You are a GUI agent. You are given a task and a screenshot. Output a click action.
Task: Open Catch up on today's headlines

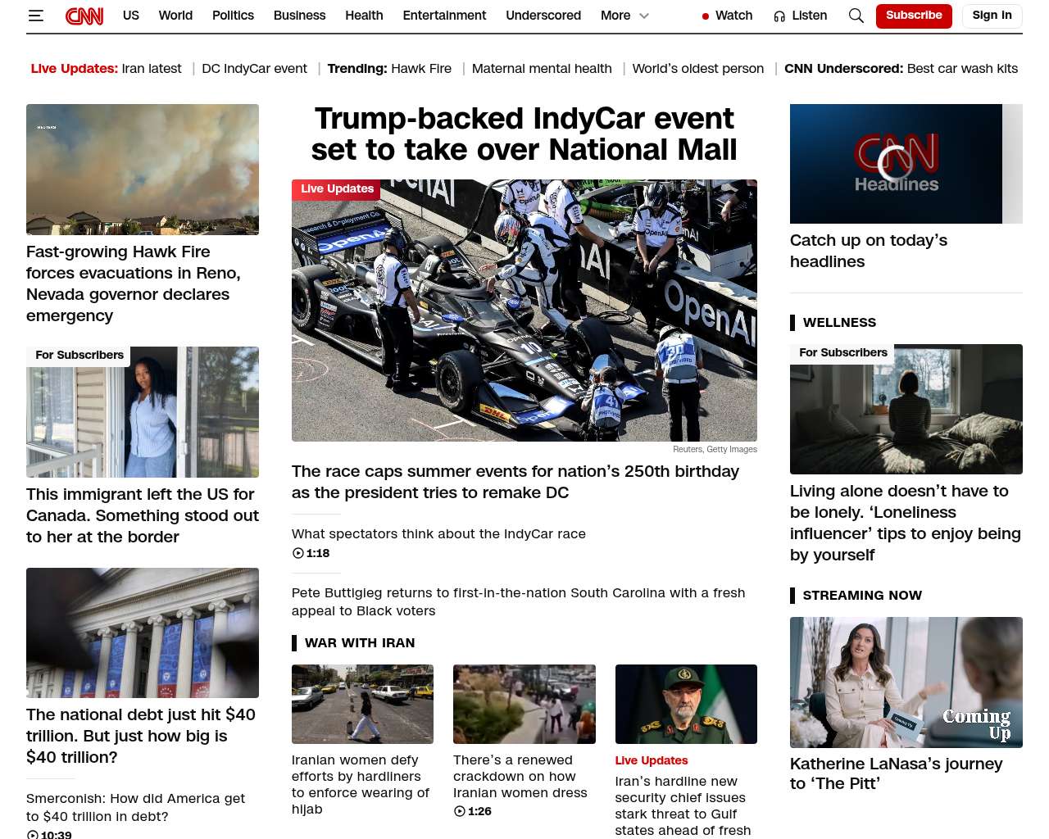pyautogui.click(x=869, y=251)
